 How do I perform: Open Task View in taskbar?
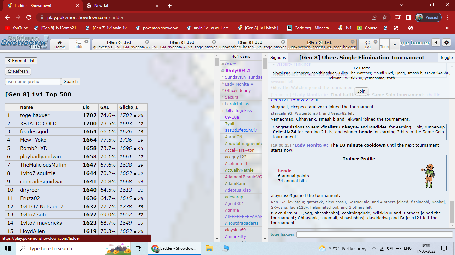pos(139,248)
